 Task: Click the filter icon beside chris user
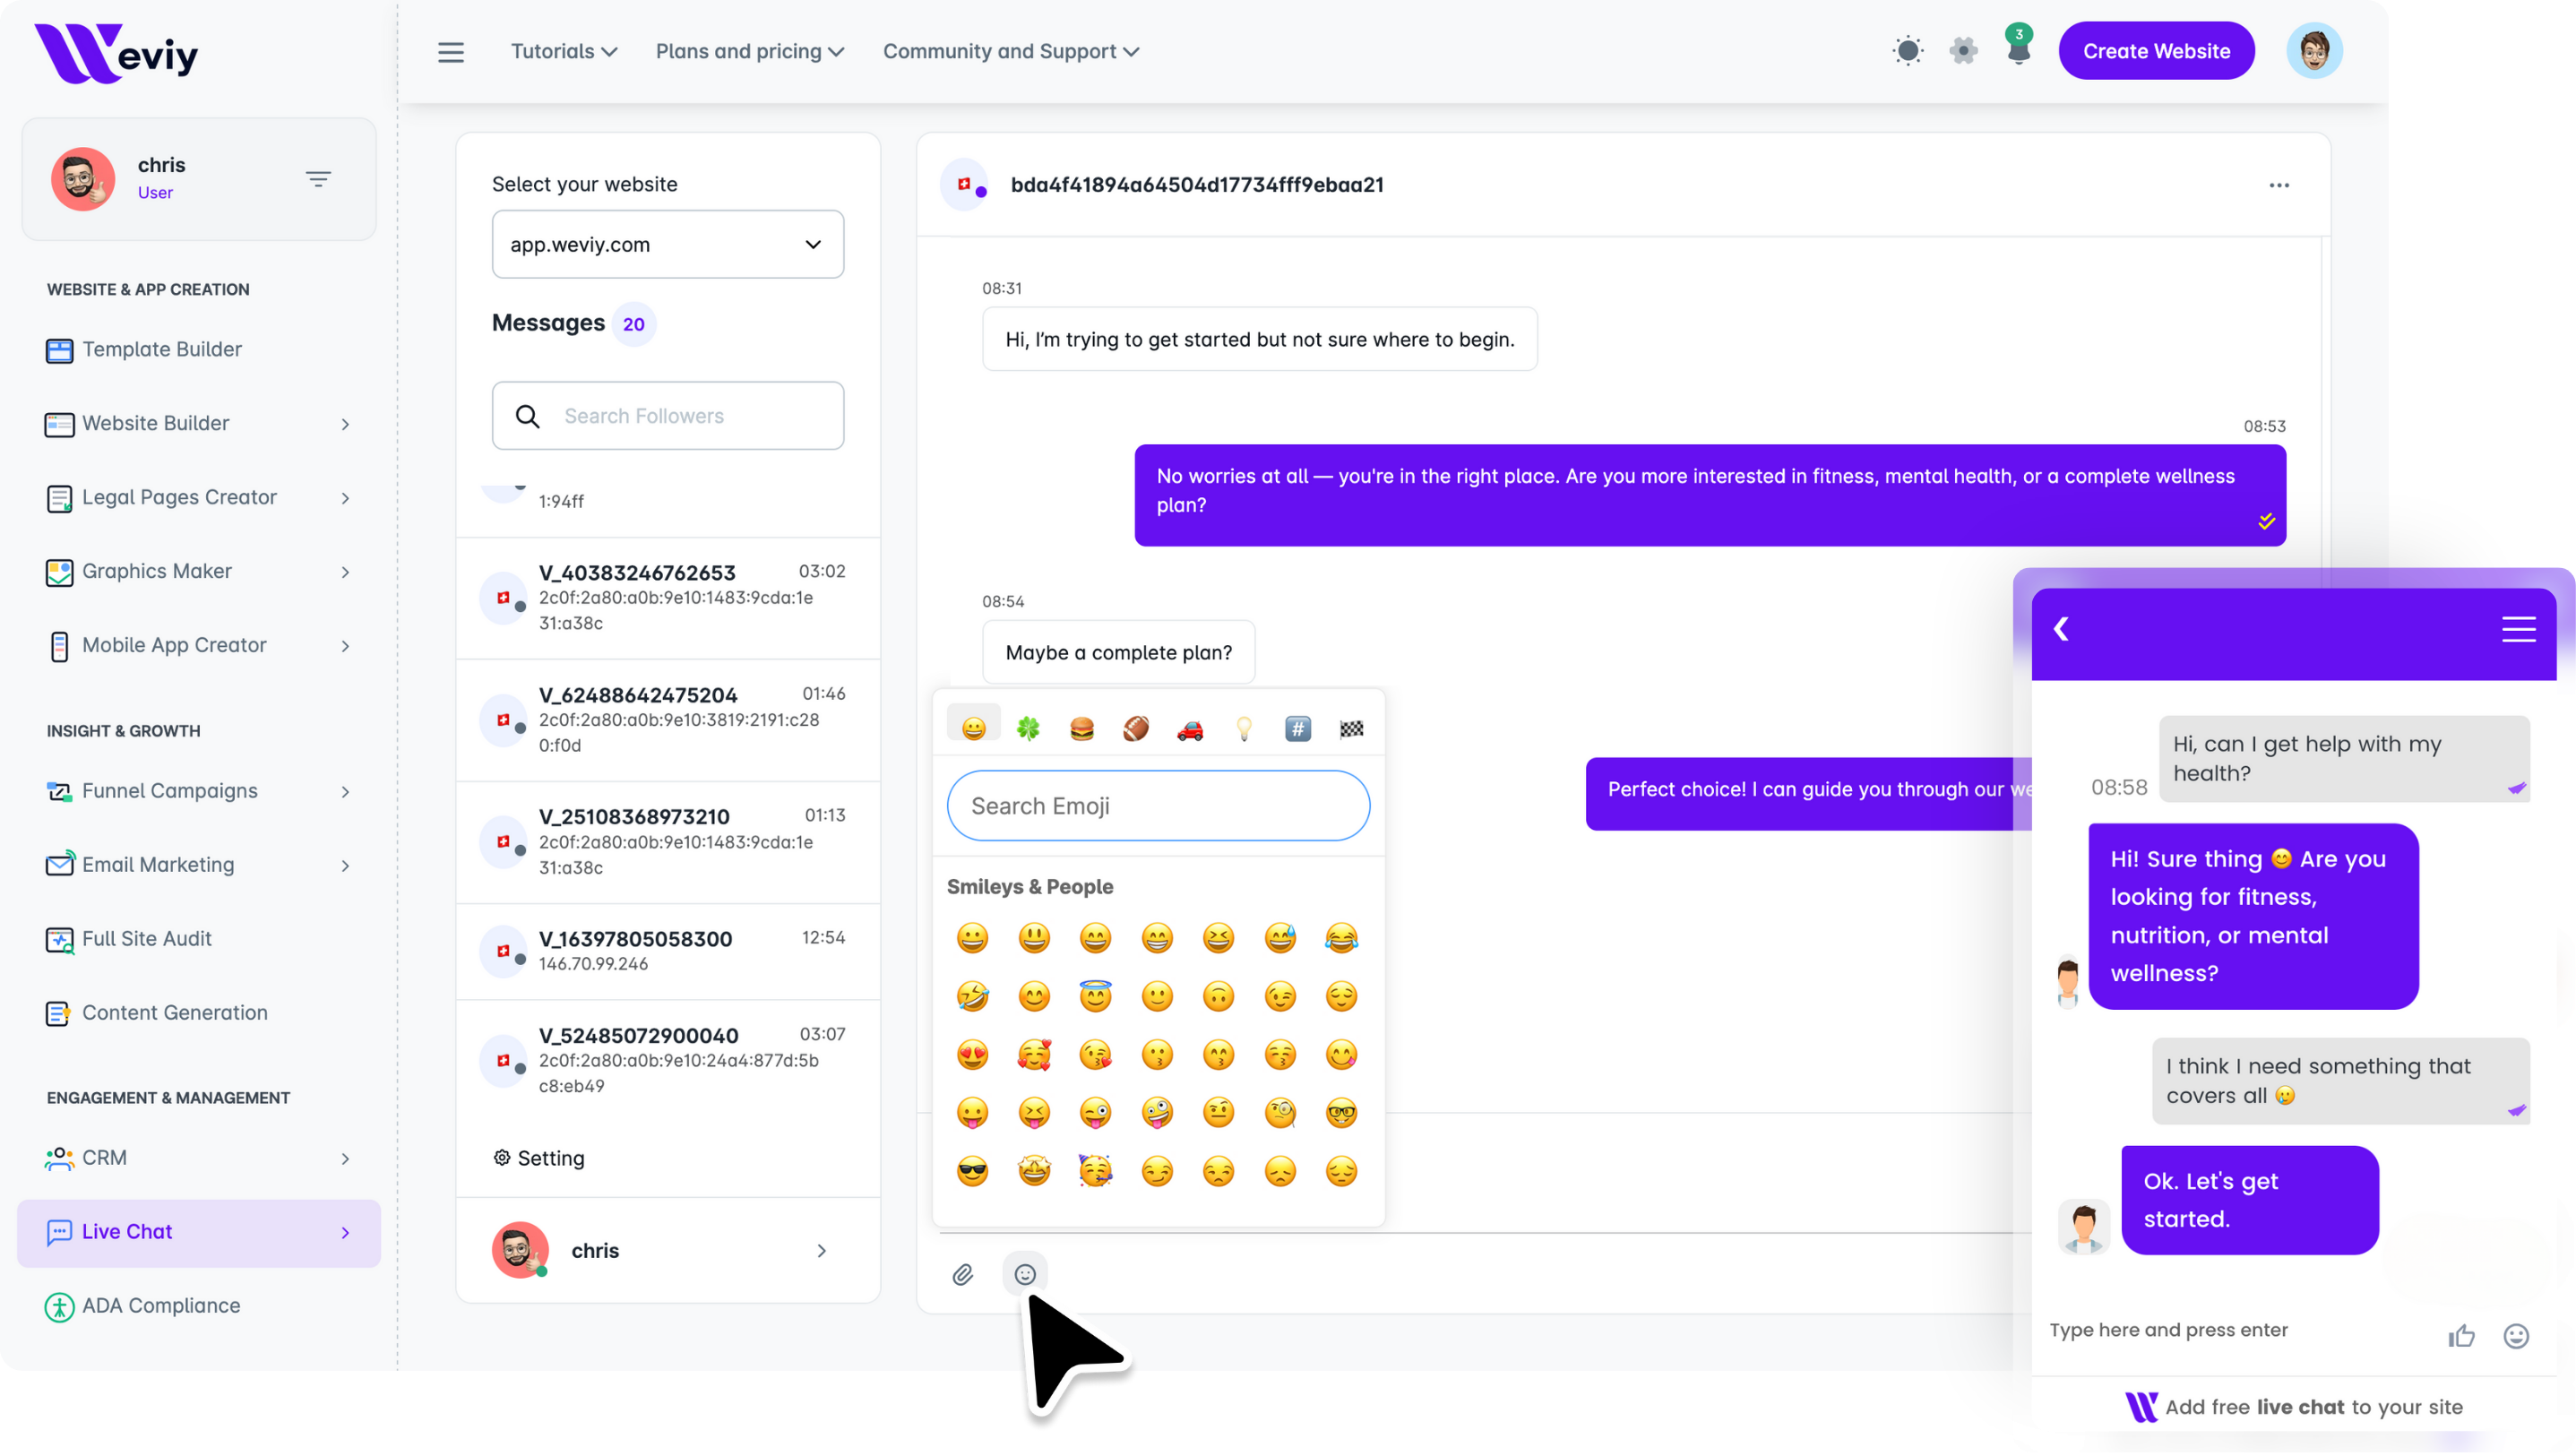(318, 179)
